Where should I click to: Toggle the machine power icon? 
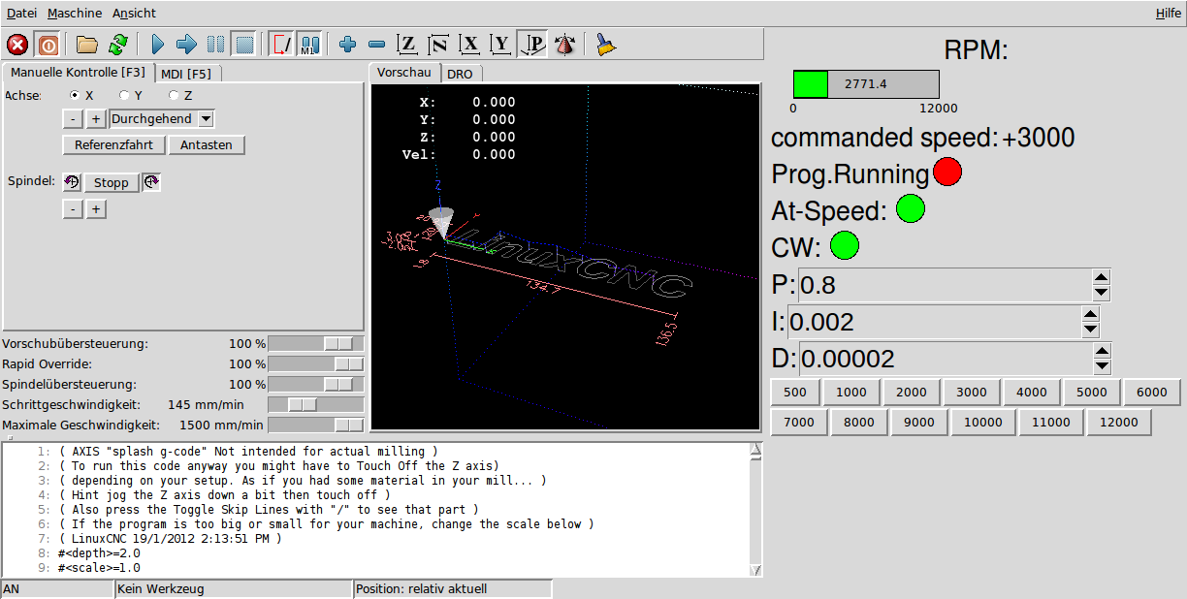47,45
